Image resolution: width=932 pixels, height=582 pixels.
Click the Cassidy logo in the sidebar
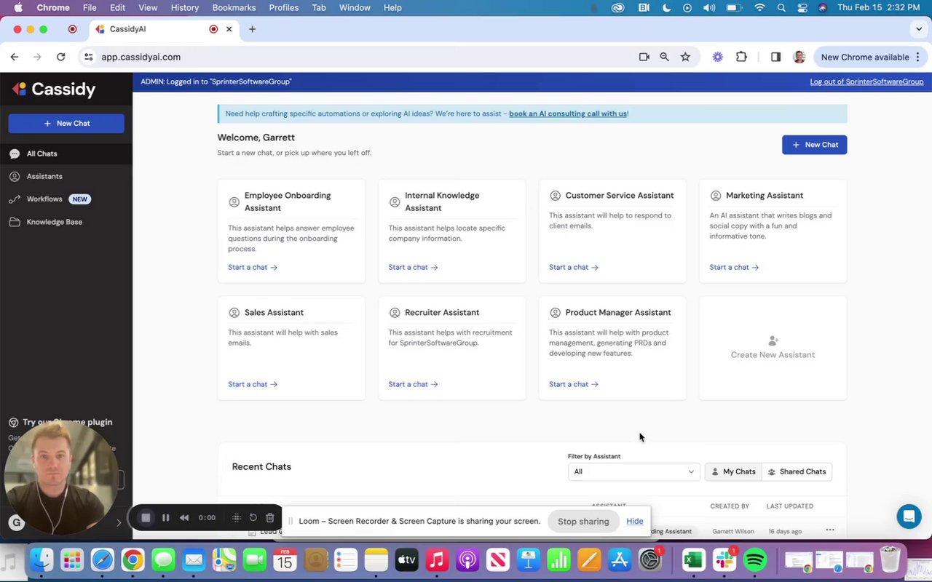[55, 89]
